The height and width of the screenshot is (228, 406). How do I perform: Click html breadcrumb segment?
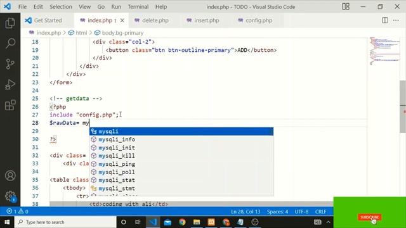click(x=77, y=33)
